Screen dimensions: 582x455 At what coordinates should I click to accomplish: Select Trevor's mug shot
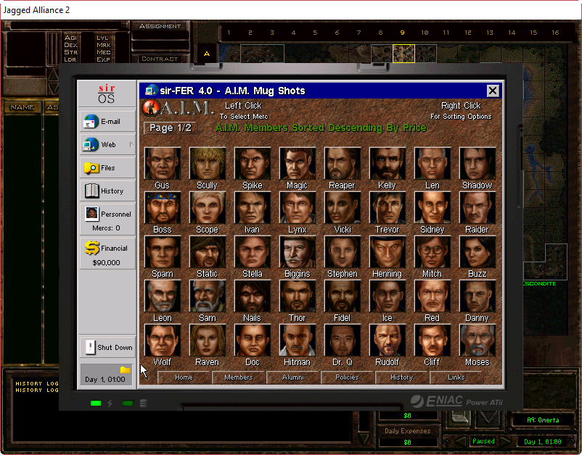387,207
